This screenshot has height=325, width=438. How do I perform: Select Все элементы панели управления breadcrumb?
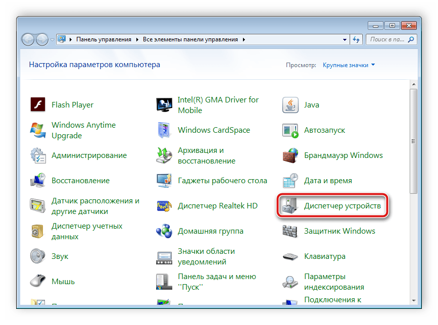click(x=191, y=39)
